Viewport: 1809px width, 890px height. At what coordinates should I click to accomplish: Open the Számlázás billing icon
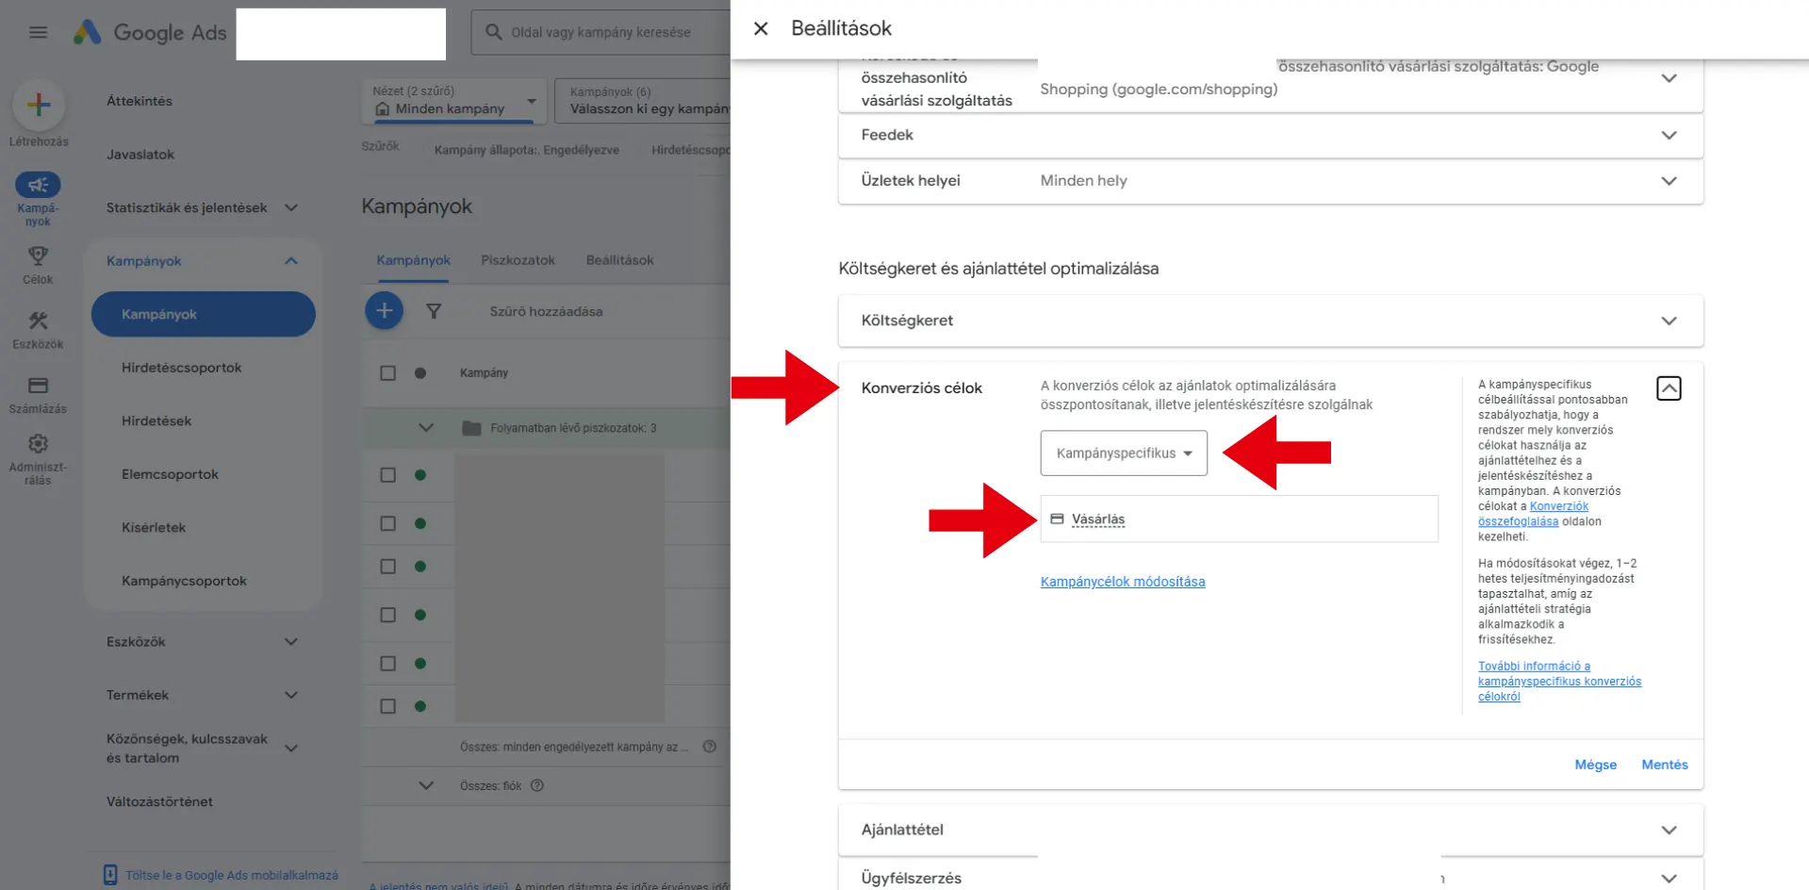[x=38, y=386]
